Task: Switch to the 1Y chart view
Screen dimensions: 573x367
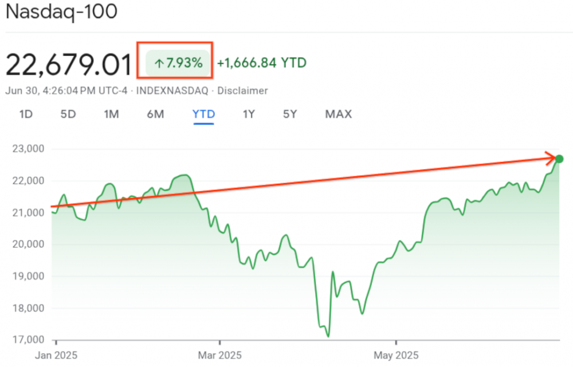Action: pyautogui.click(x=248, y=114)
